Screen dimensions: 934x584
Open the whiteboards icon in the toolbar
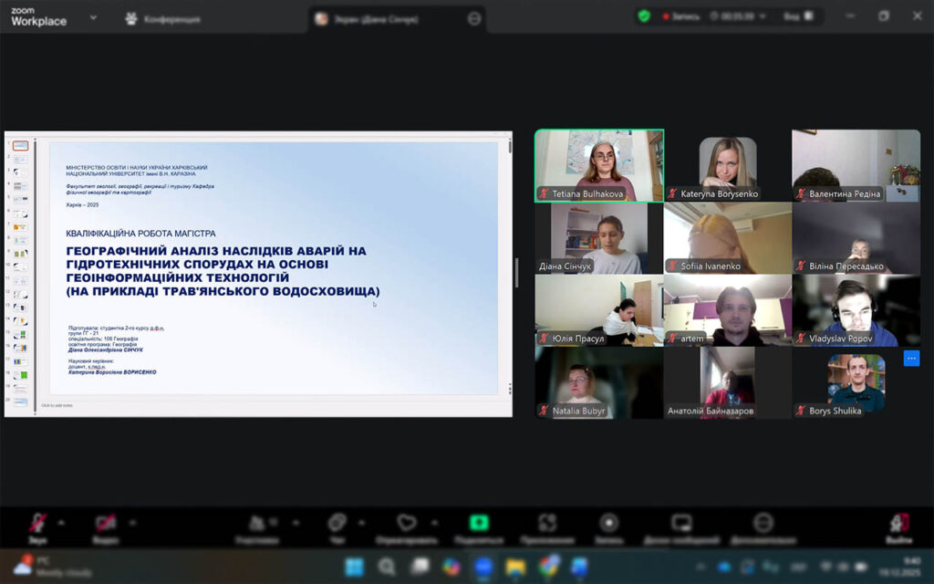pos(682,524)
